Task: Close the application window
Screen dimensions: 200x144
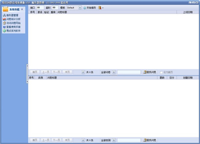Action: tap(197, 2)
